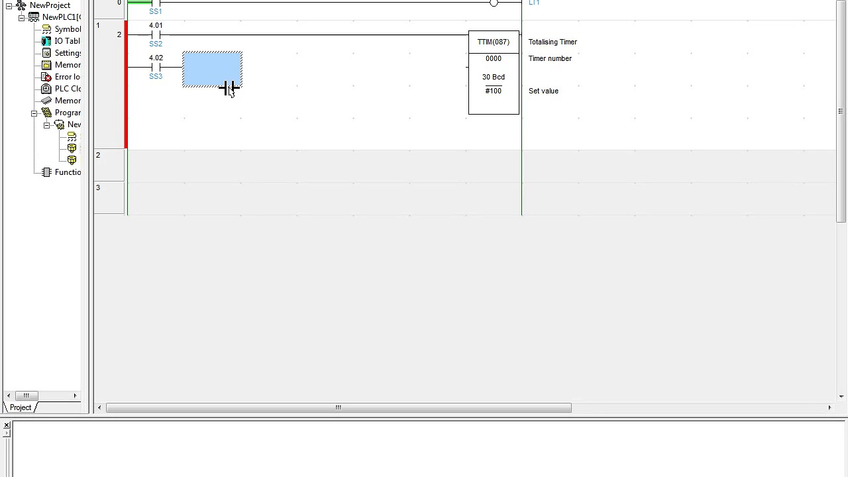Click the project tree scrollbar left arrow

tap(9, 396)
